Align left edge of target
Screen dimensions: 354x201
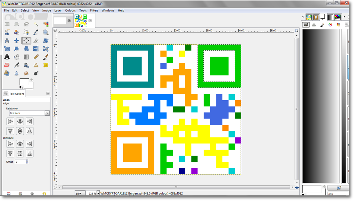pyautogui.click(x=10, y=121)
